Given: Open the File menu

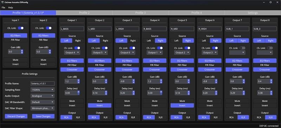Looking at the screenshot, I should click(4, 7).
